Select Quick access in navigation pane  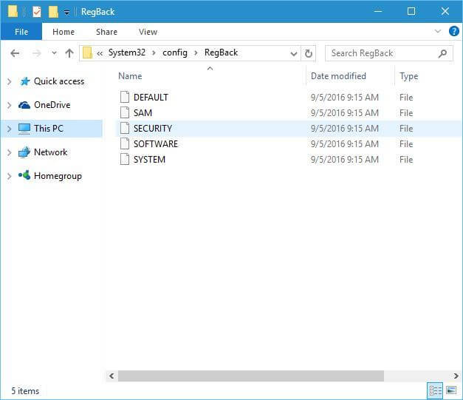59,81
